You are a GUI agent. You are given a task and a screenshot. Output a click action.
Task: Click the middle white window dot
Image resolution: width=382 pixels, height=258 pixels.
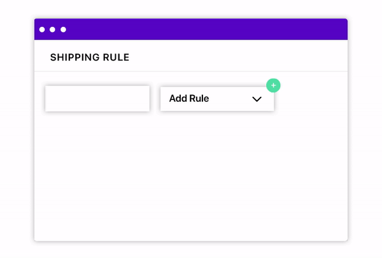pos(52,29)
